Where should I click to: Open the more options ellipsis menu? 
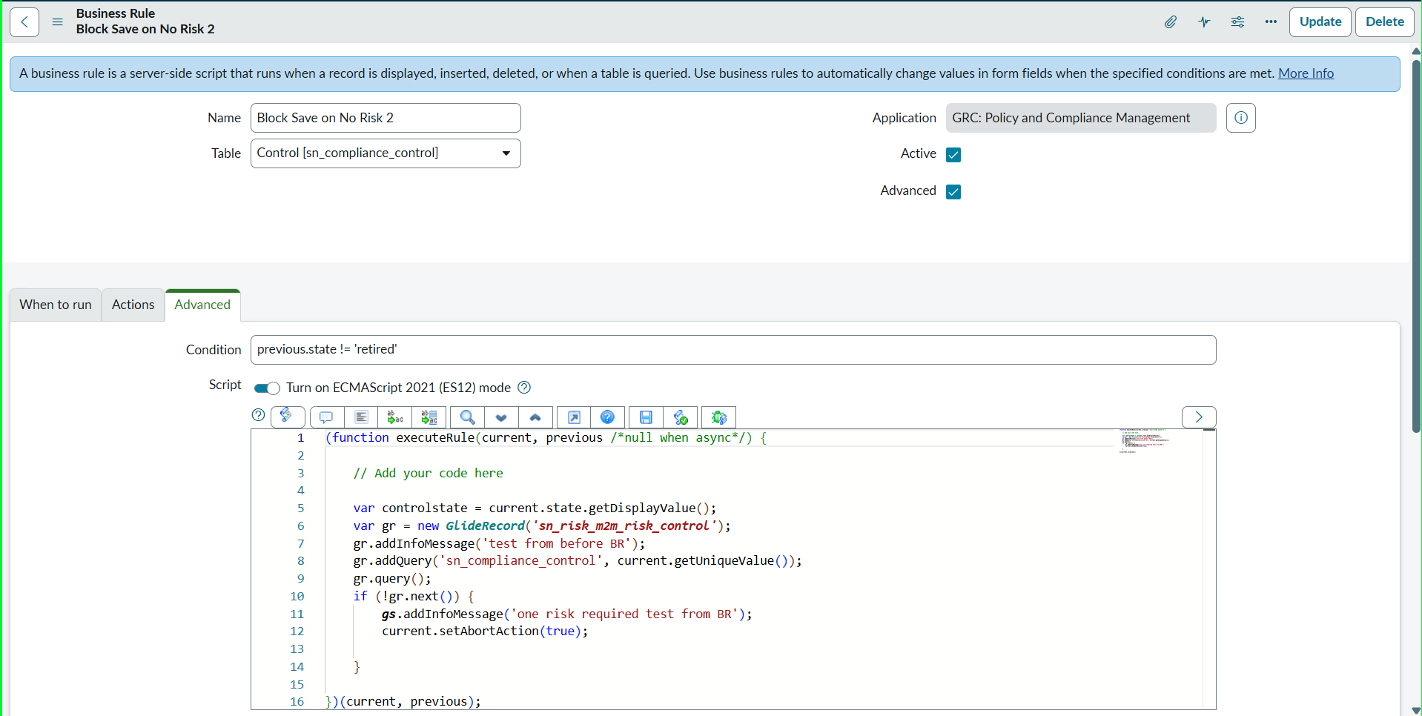point(1271,22)
